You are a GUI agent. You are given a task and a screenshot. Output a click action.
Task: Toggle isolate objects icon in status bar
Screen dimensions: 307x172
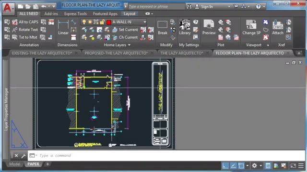point(283,166)
